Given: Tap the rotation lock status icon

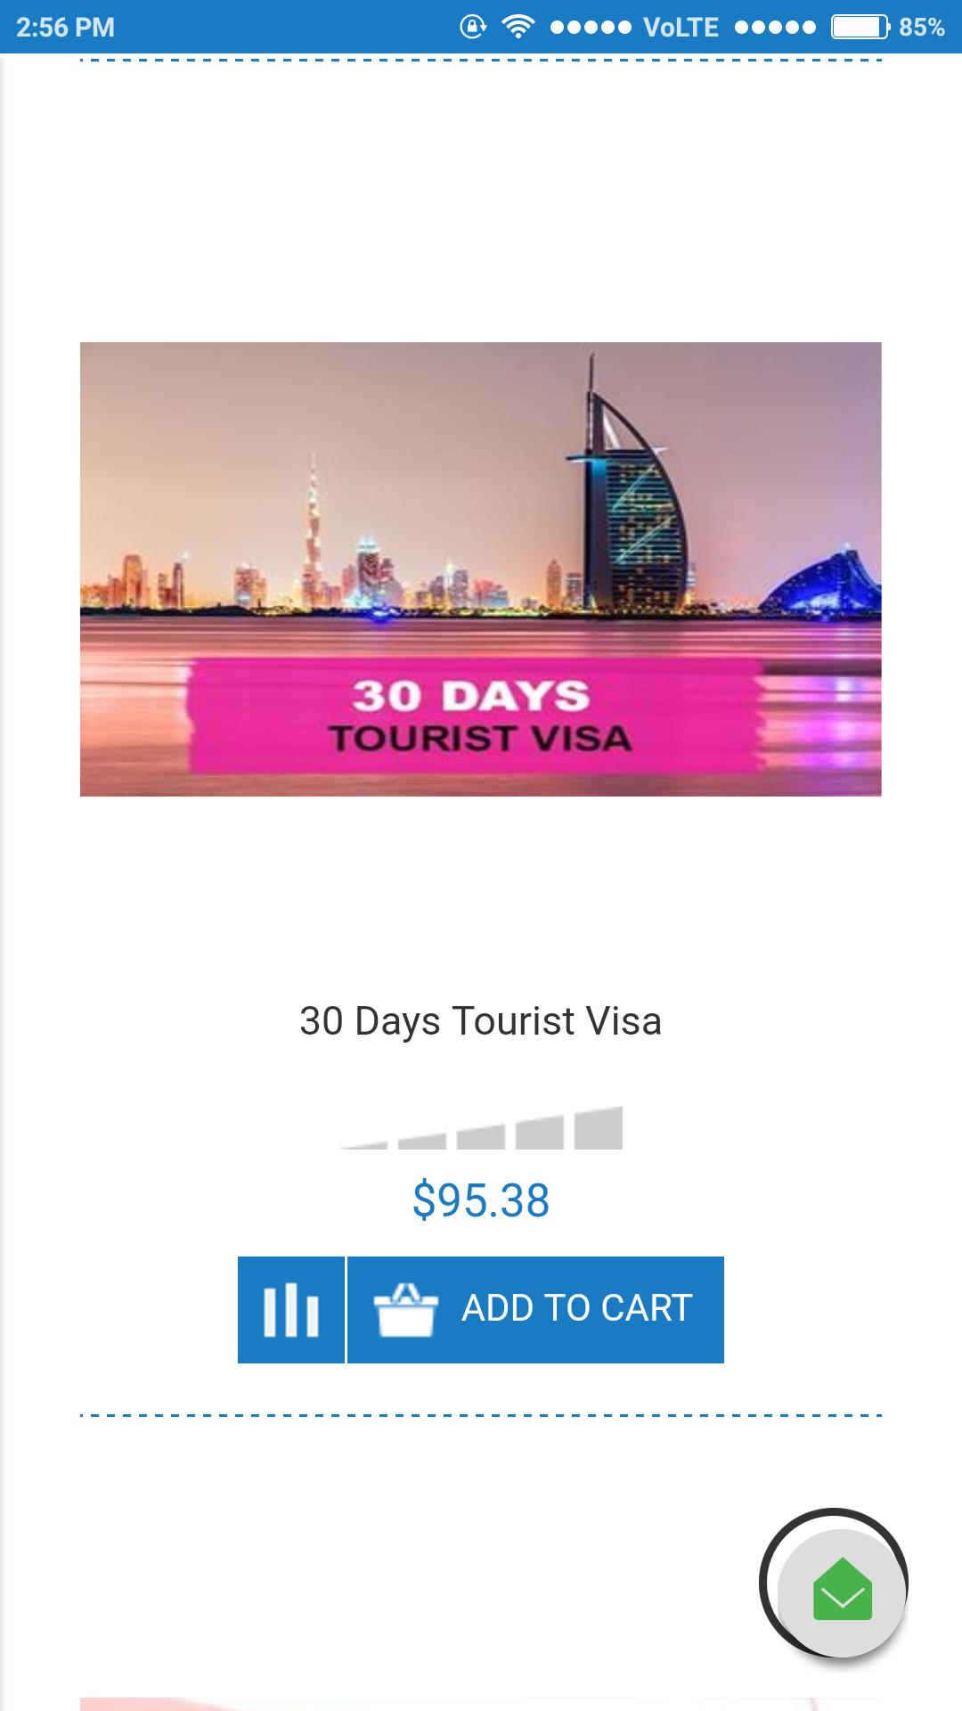Looking at the screenshot, I should coord(471,27).
